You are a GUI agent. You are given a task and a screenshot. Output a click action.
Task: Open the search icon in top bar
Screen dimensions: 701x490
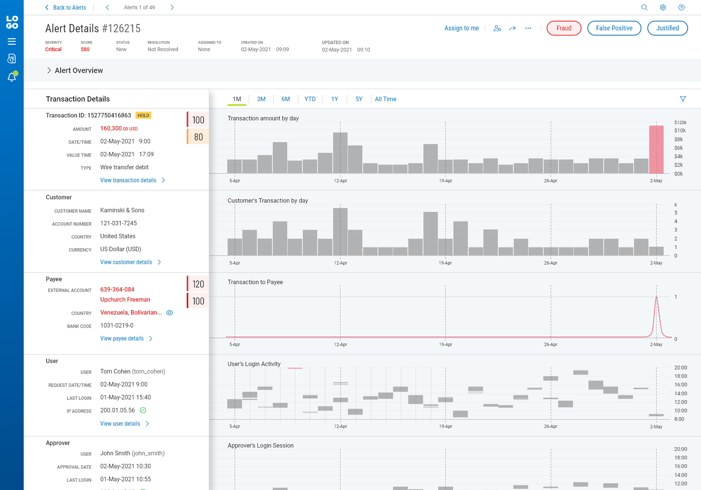[x=644, y=8]
